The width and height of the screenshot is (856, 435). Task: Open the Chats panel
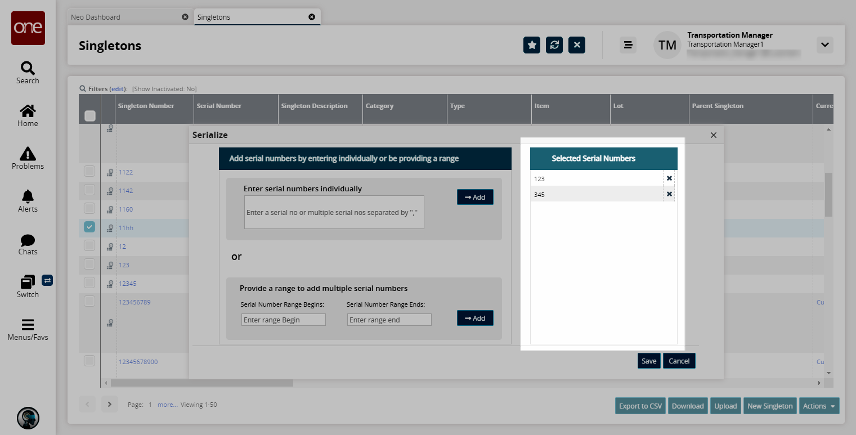28,244
